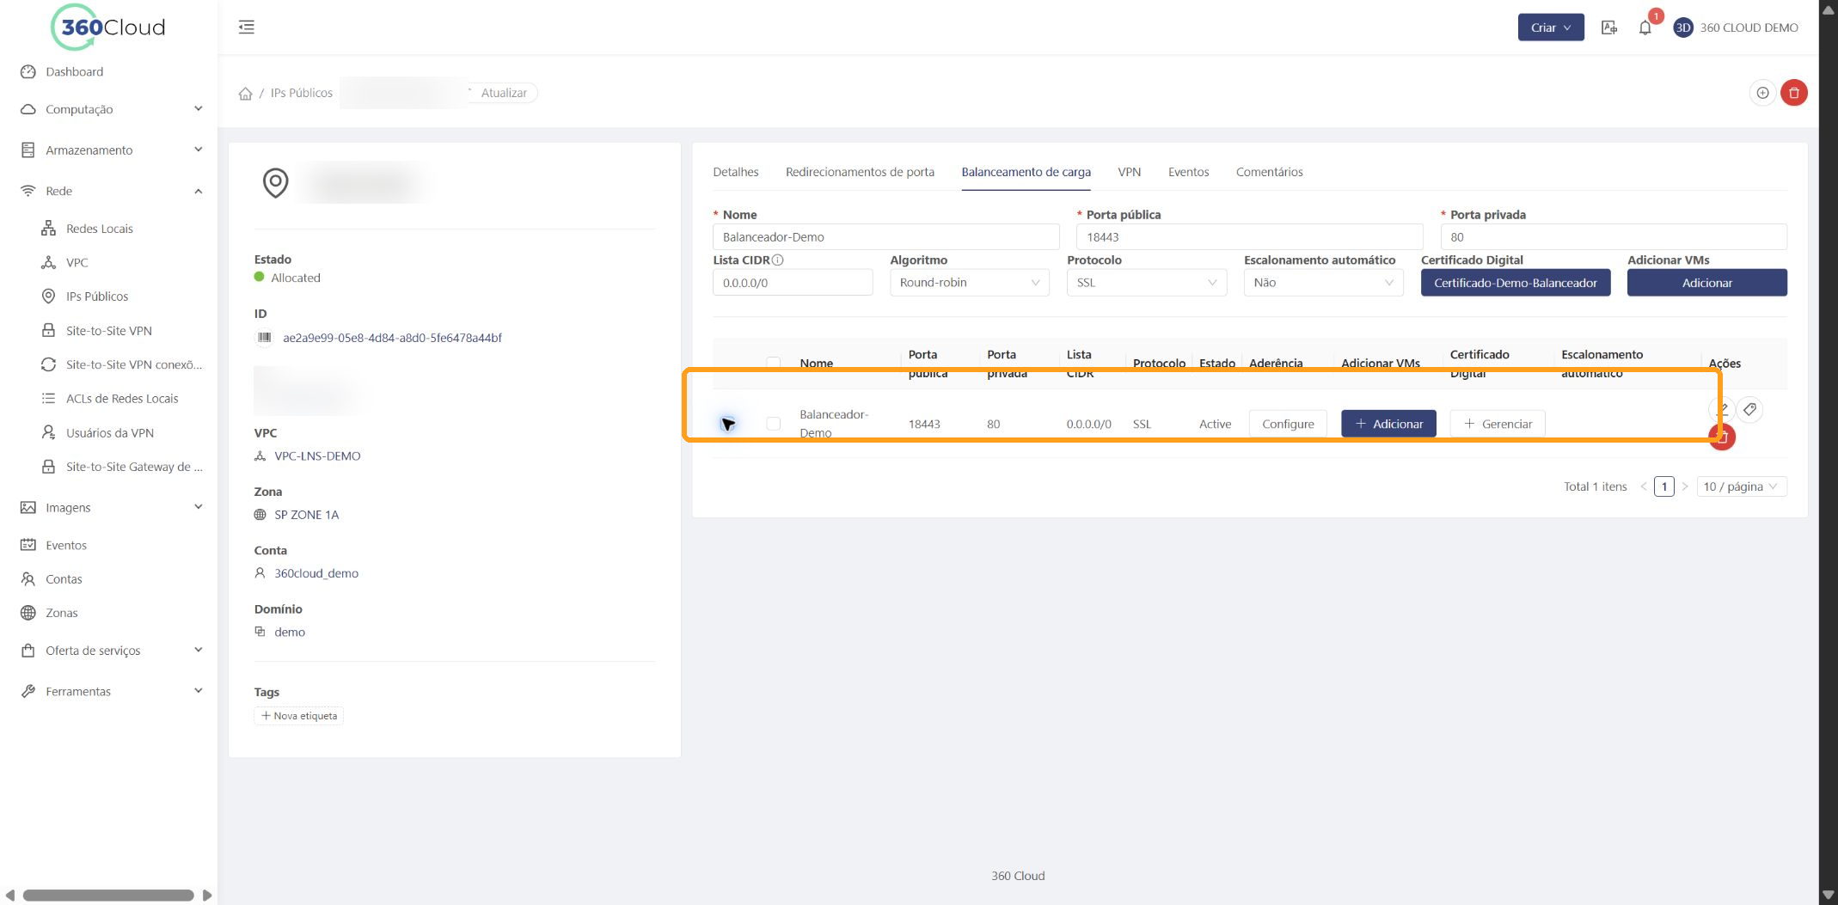Tick the Balanceador-Demo row checkbox
Screen dimensions: 1838x905
[x=774, y=424]
